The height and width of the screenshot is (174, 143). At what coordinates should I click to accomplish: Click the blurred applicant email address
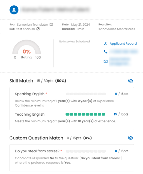click(x=119, y=61)
